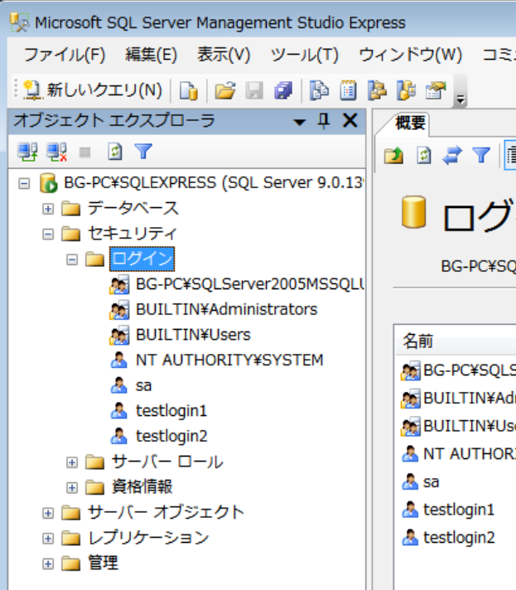This screenshot has width=516, height=590.
Task: Click the grayed save disk icon
Action: pyautogui.click(x=254, y=90)
